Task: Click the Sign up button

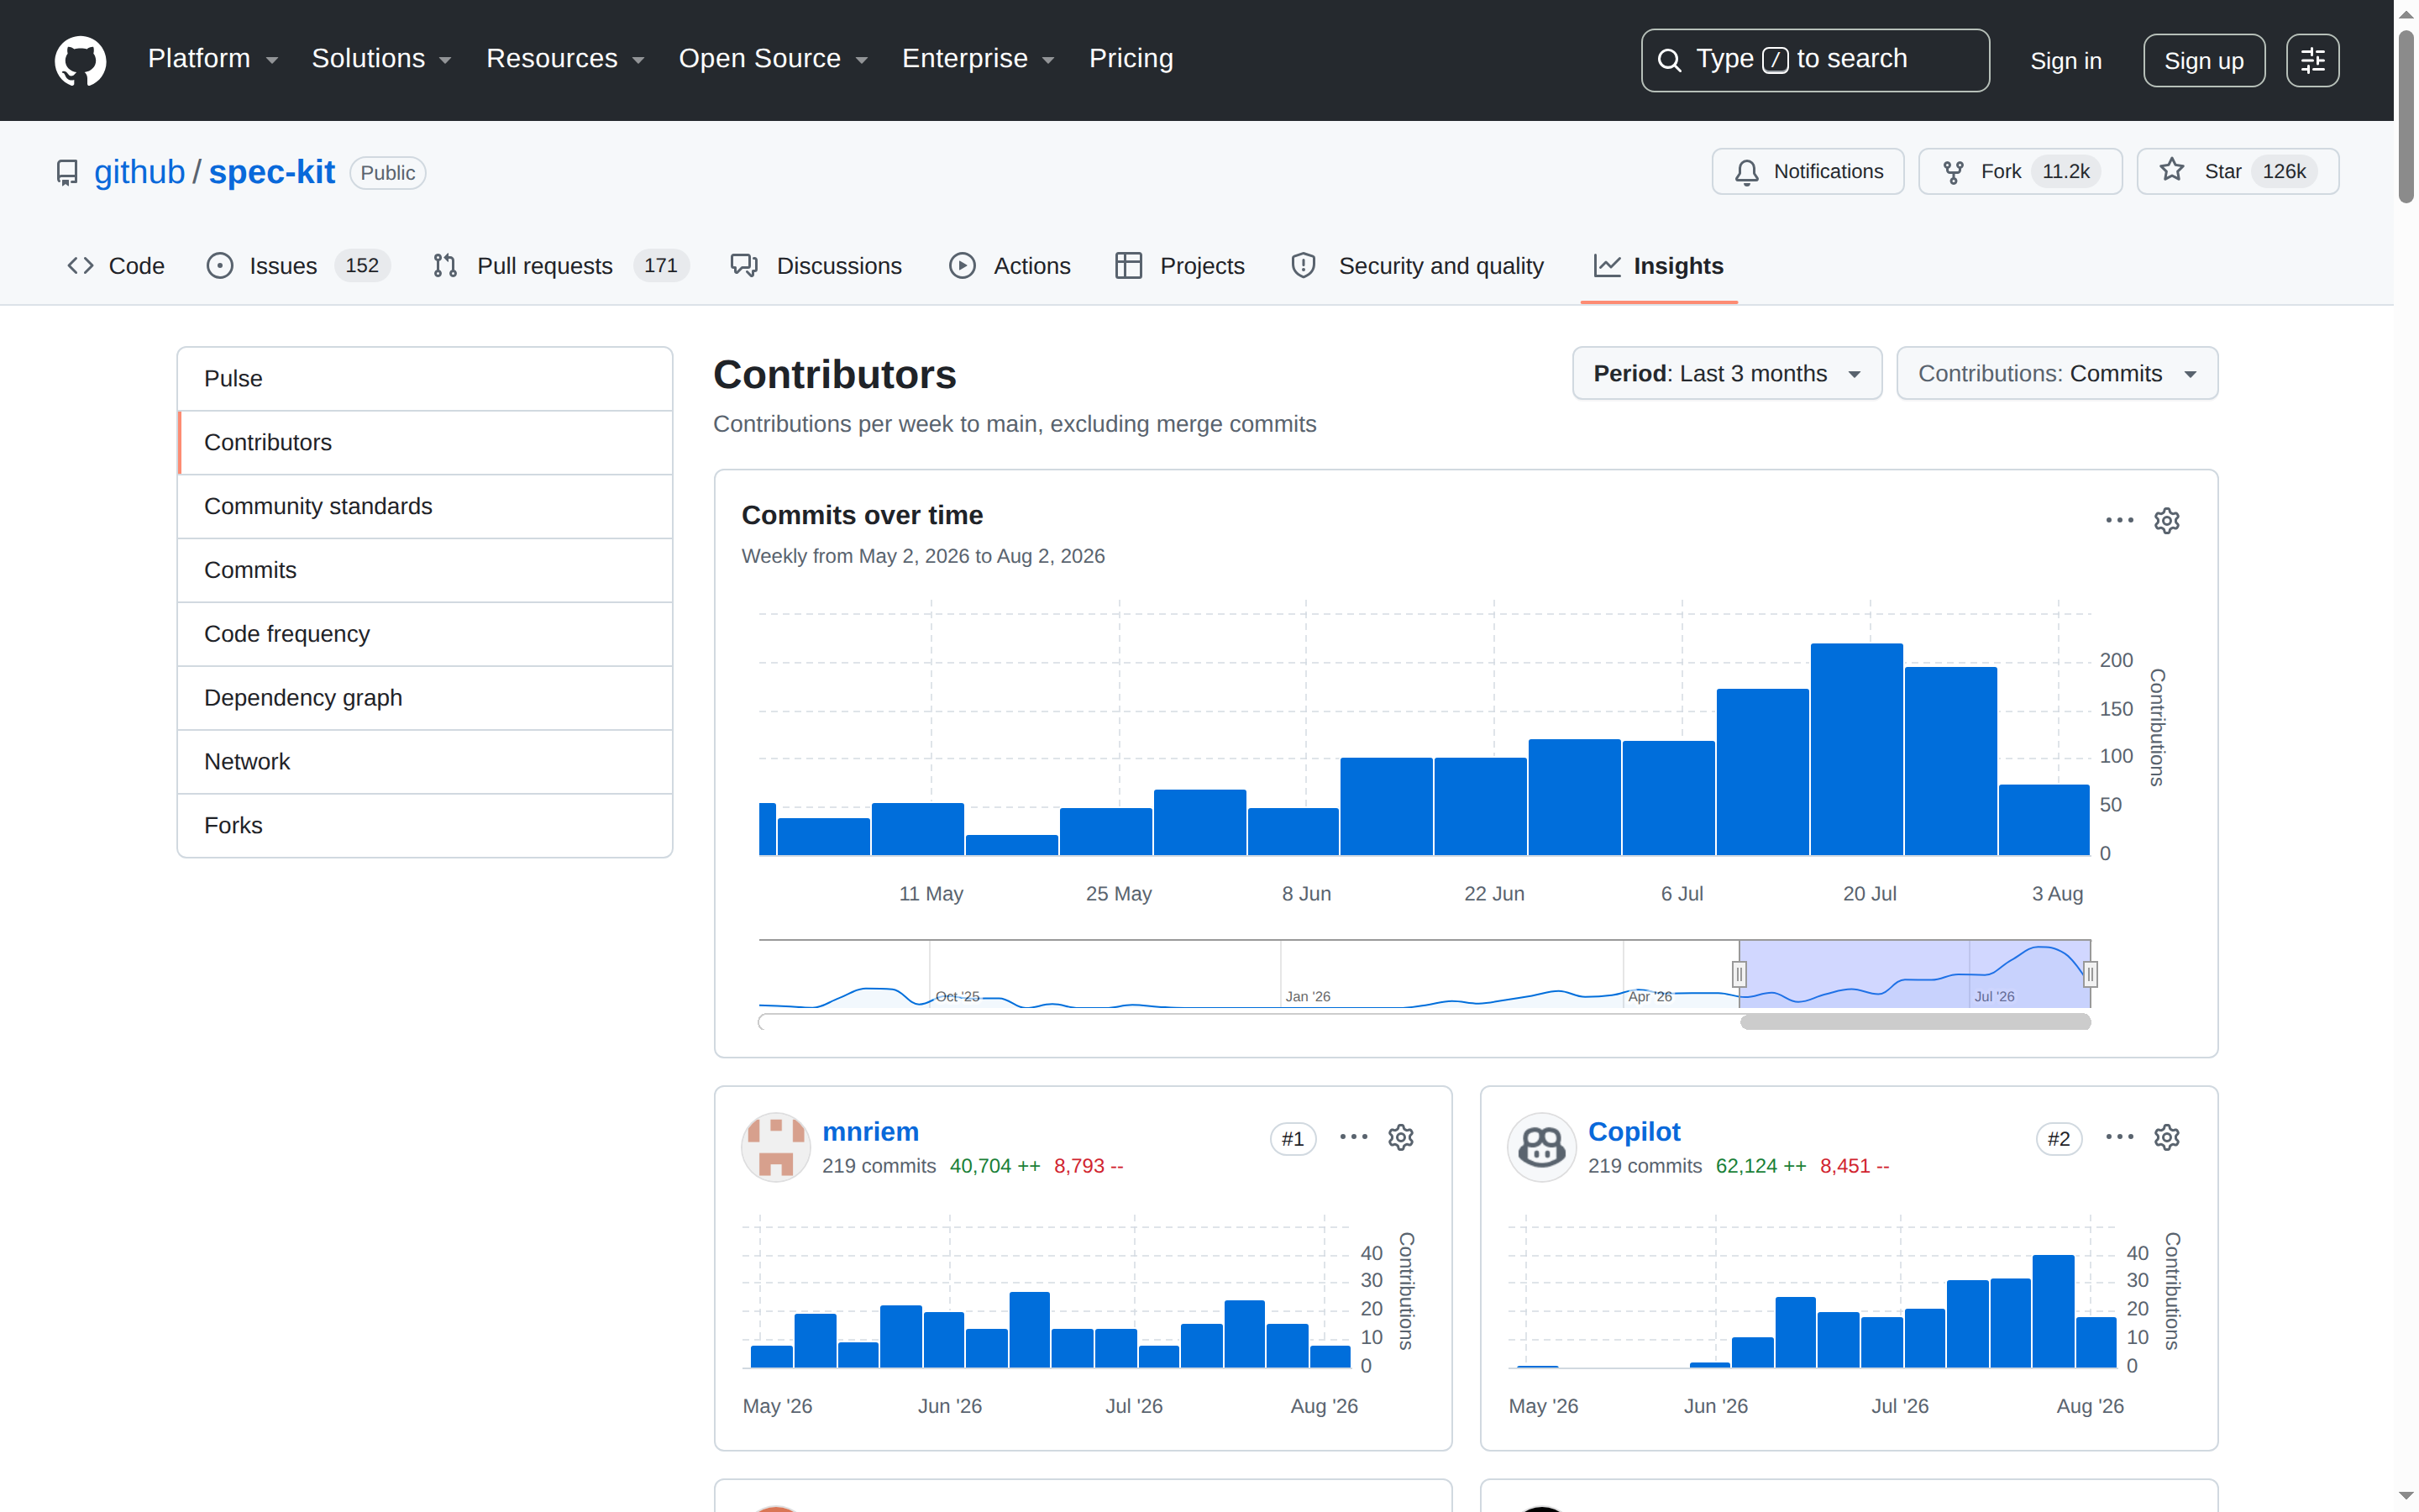Action: tap(2203, 60)
